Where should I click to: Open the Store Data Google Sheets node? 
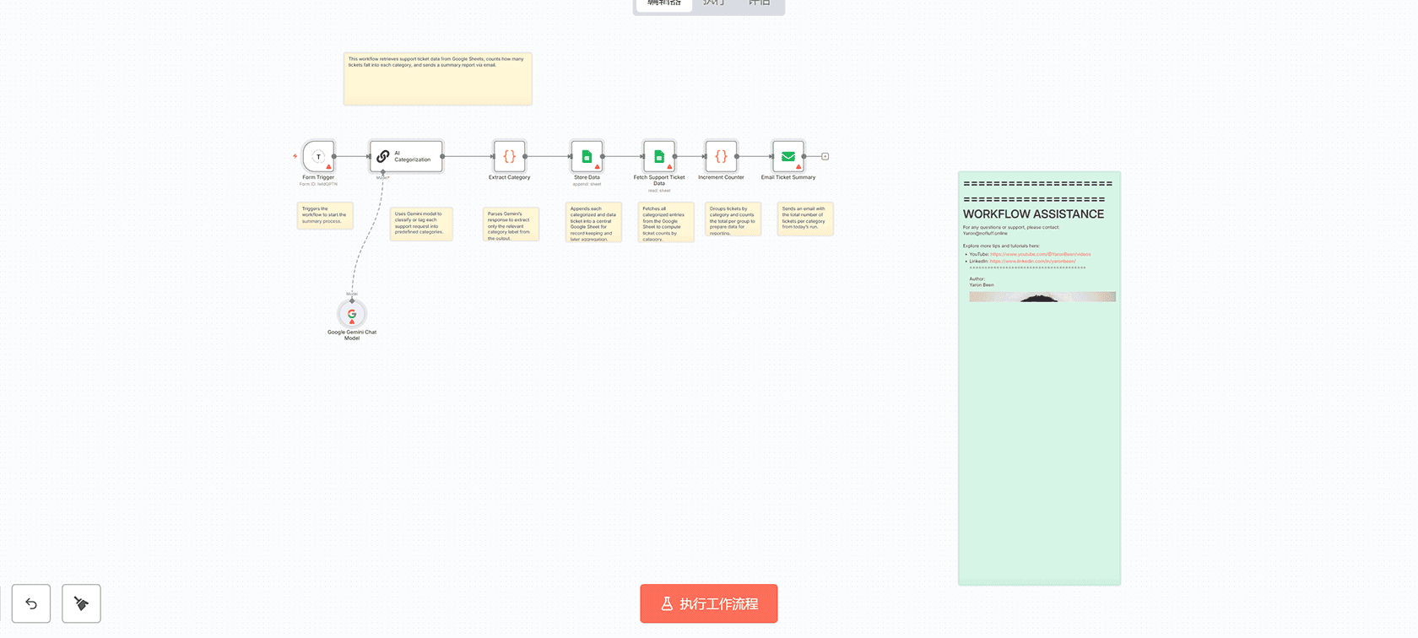tap(587, 156)
